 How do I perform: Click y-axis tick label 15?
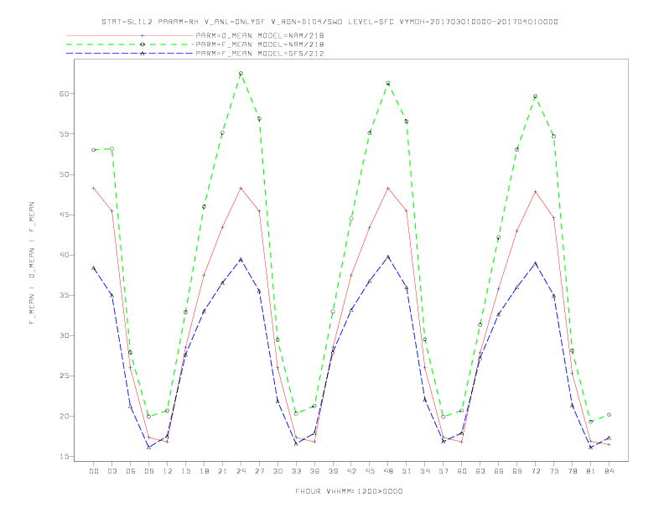pyautogui.click(x=64, y=457)
